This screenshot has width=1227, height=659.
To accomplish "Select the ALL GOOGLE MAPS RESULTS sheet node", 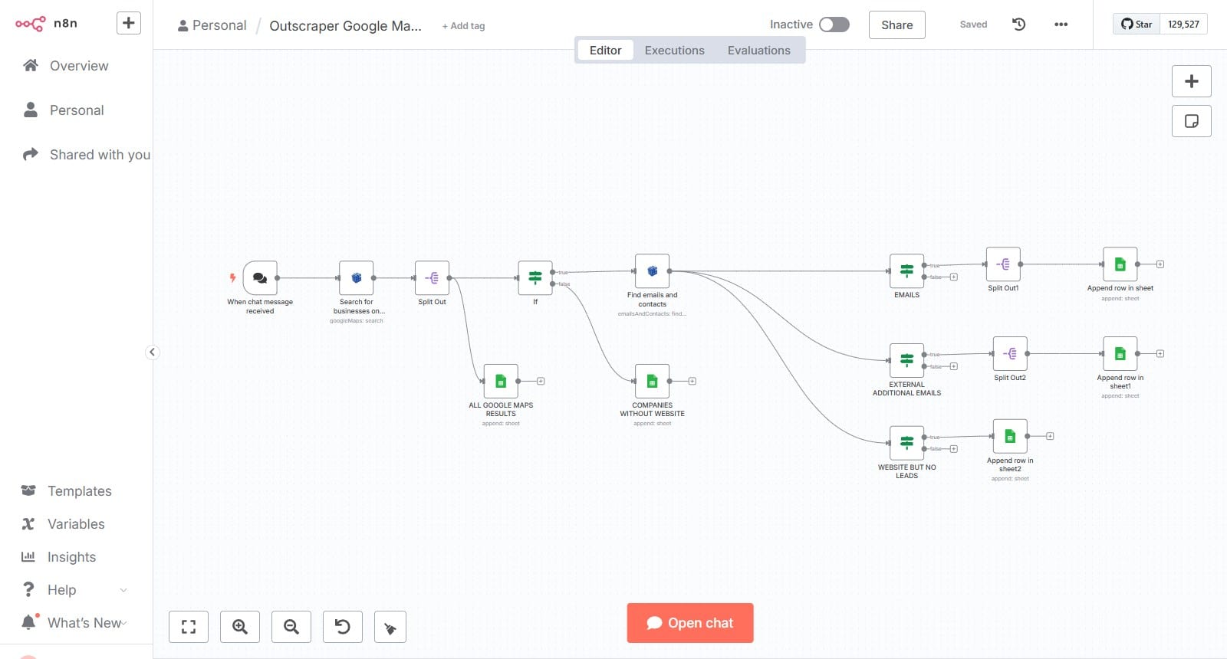I will coord(501,382).
